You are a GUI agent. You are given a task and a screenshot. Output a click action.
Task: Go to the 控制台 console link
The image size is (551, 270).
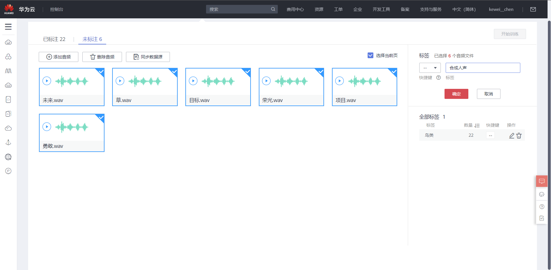click(57, 9)
